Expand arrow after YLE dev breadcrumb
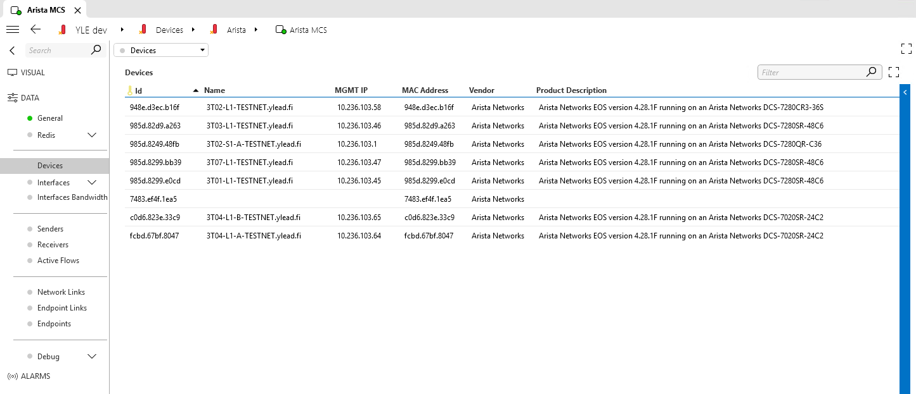The width and height of the screenshot is (916, 394). coord(122,30)
